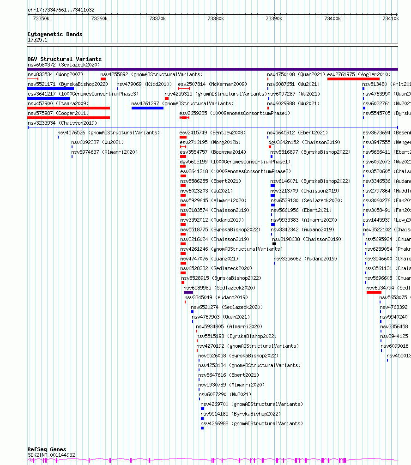This screenshot has width=411, height=465.
Task: Click nsv479069 (Kidd2010) label
Action: (144, 84)
